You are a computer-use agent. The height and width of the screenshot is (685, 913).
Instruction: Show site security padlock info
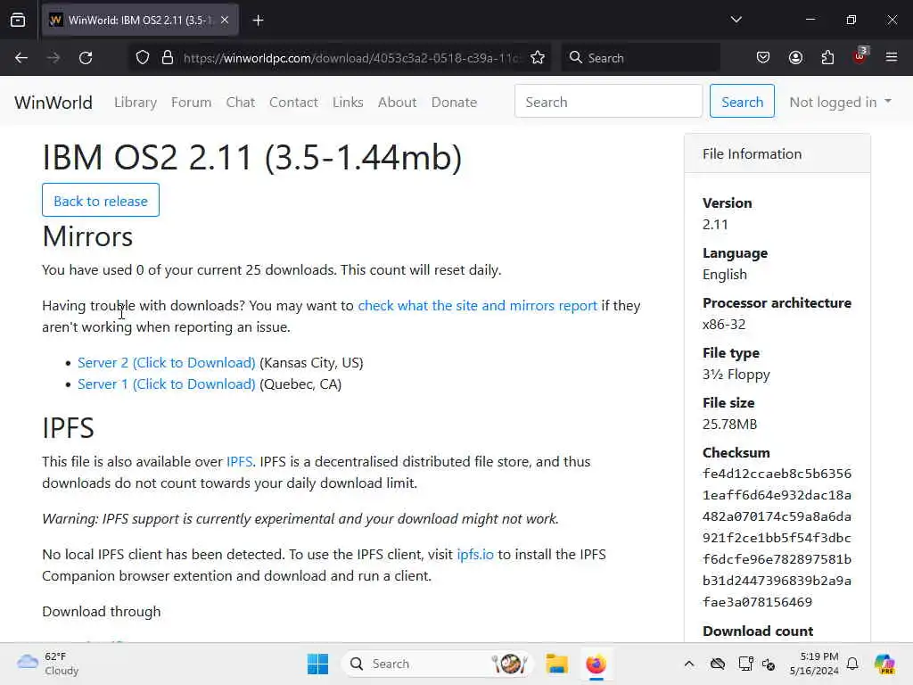[168, 58]
